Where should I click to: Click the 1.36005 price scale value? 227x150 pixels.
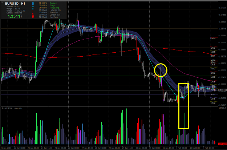(223, 57)
